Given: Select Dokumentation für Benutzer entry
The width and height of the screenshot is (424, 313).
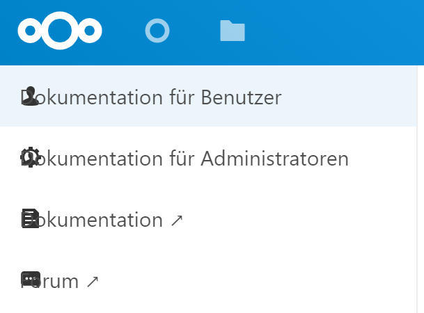Looking at the screenshot, I should coord(208,96).
